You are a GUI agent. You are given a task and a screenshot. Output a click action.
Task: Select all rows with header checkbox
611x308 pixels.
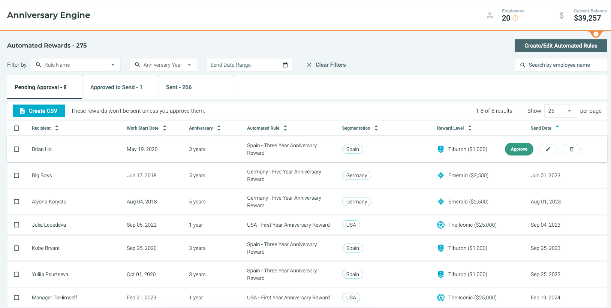[16, 128]
